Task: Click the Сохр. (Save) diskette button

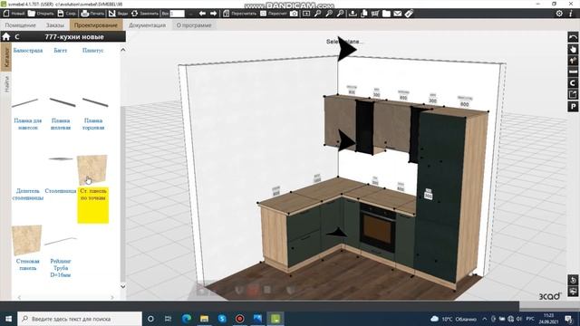Action: 67,14
